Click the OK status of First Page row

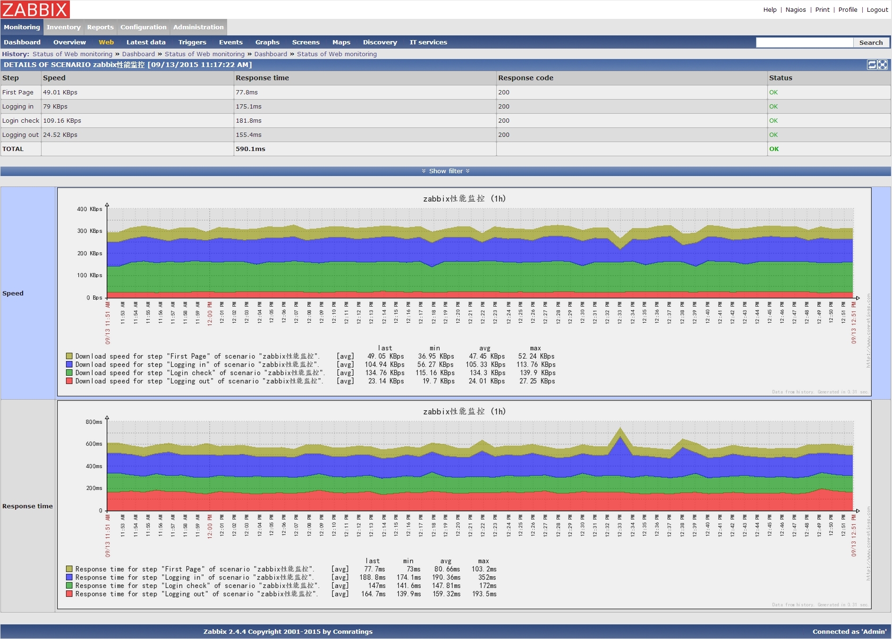(773, 92)
